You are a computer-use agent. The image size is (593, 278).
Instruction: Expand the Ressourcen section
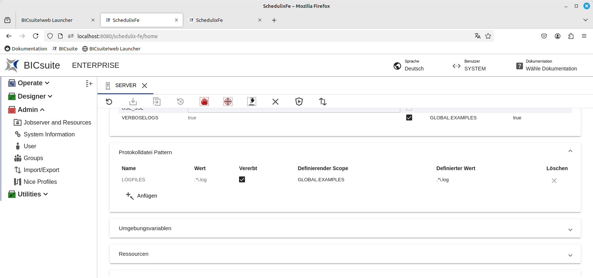pos(570,255)
